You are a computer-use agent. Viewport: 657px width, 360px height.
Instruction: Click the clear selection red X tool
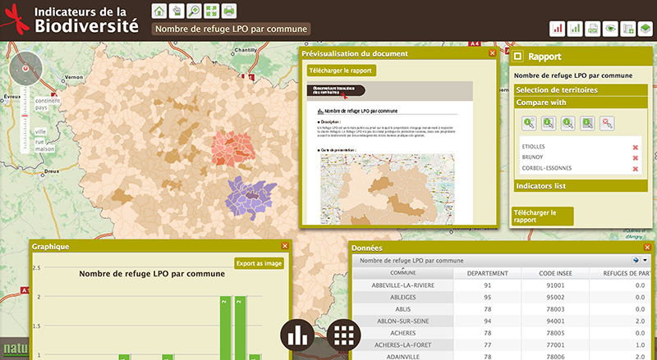coord(607,123)
